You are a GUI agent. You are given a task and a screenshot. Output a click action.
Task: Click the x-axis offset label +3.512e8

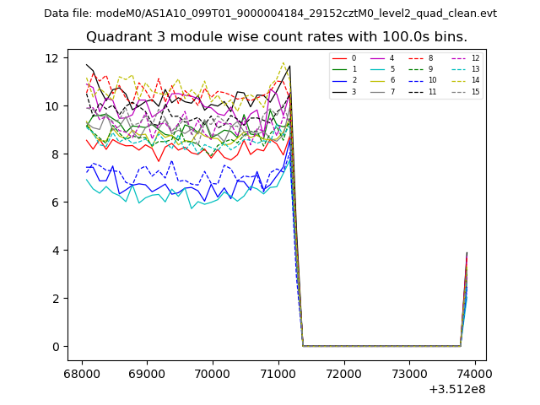pyautogui.click(x=457, y=389)
